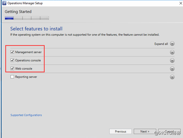Click the Operations console label

[x=28, y=60]
